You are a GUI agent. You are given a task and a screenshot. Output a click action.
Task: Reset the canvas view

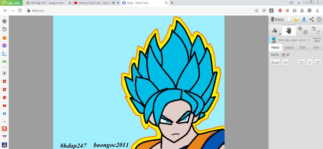(x=275, y=62)
